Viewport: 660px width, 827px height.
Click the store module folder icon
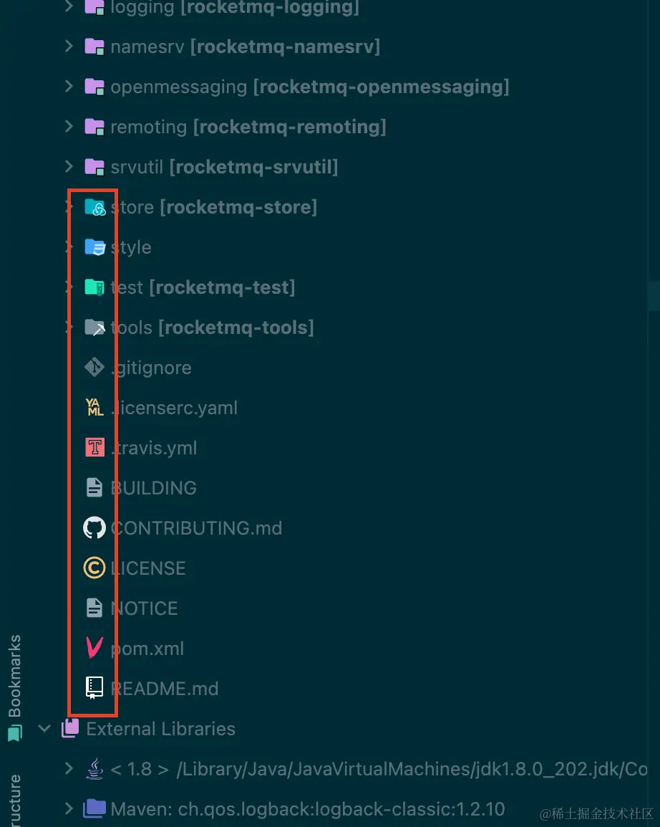[x=94, y=208]
